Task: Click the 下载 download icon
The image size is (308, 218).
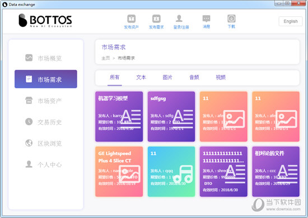Action: (x=231, y=18)
